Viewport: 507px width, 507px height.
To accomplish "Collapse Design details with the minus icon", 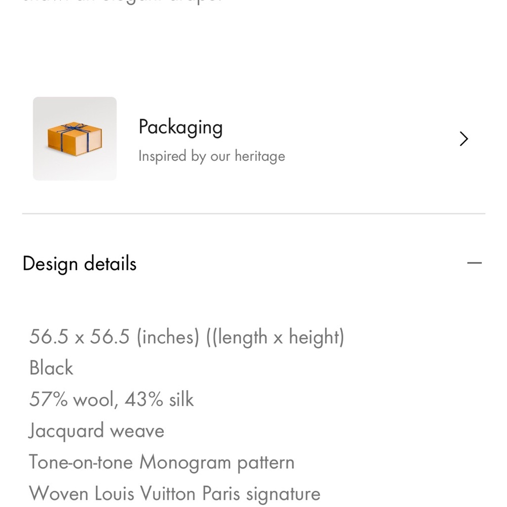I will 474,263.
